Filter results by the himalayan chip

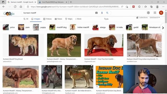(x=151, y=27)
